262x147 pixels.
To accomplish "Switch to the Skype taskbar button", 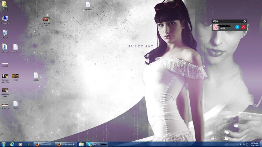I will pos(97,144).
